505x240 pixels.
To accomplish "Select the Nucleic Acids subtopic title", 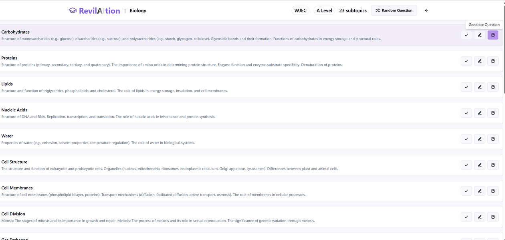I will [x=14, y=110].
